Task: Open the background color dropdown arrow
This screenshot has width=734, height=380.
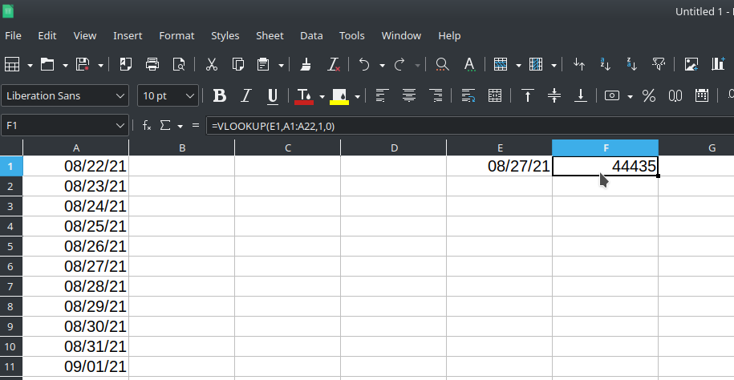Action: [357, 96]
